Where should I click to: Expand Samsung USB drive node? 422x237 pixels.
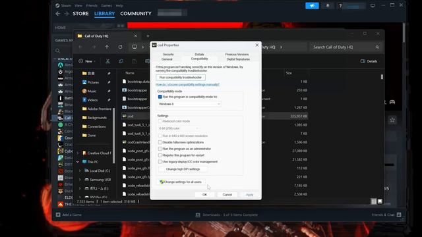click(80, 180)
